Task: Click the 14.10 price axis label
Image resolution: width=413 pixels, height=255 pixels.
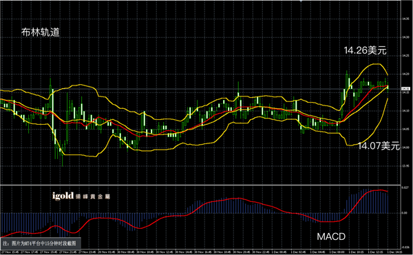Action: (x=405, y=111)
